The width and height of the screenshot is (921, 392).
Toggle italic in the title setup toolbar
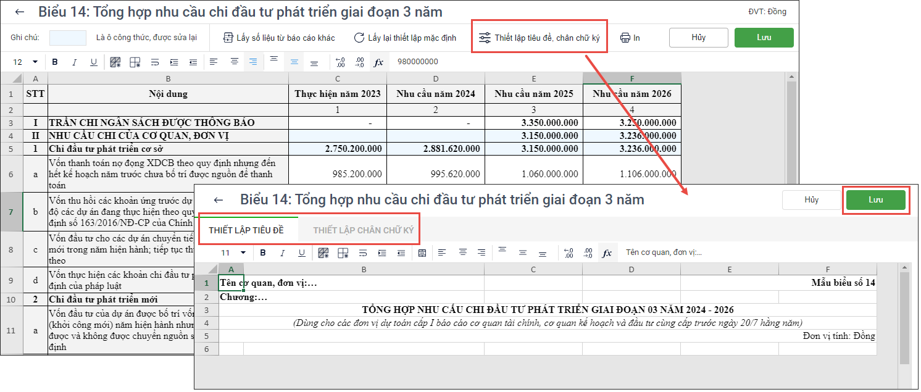coord(282,252)
